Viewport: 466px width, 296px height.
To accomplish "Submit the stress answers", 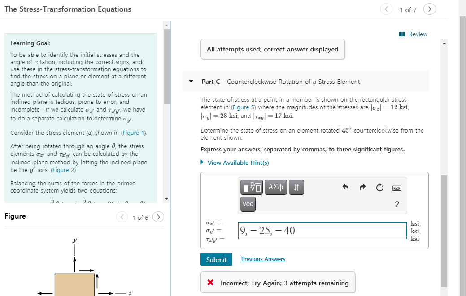I will click(216, 259).
